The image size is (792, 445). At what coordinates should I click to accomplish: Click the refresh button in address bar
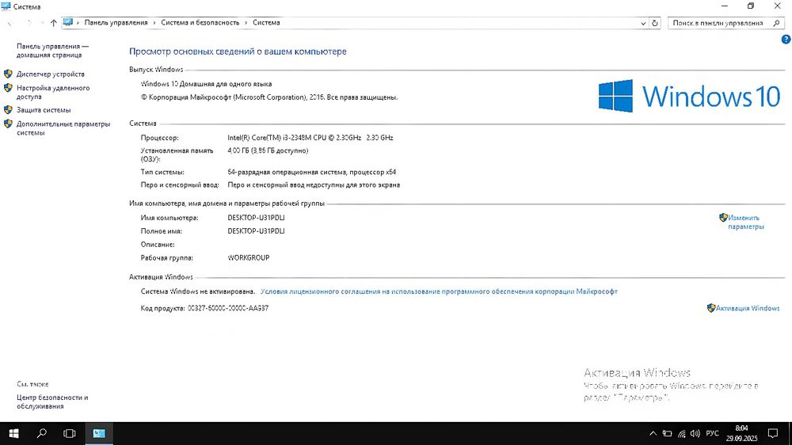(x=655, y=23)
